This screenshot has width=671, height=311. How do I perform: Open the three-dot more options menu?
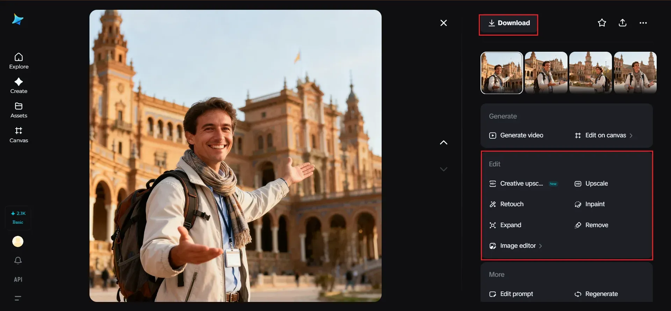pos(643,23)
